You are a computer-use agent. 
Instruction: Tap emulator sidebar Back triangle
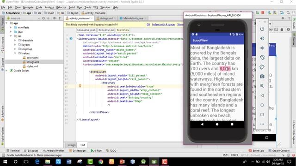262,95
